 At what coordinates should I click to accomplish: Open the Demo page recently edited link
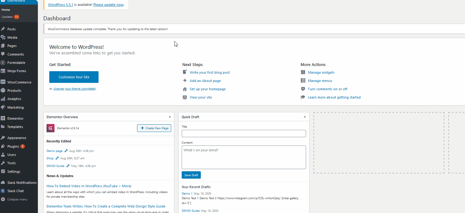click(x=55, y=151)
